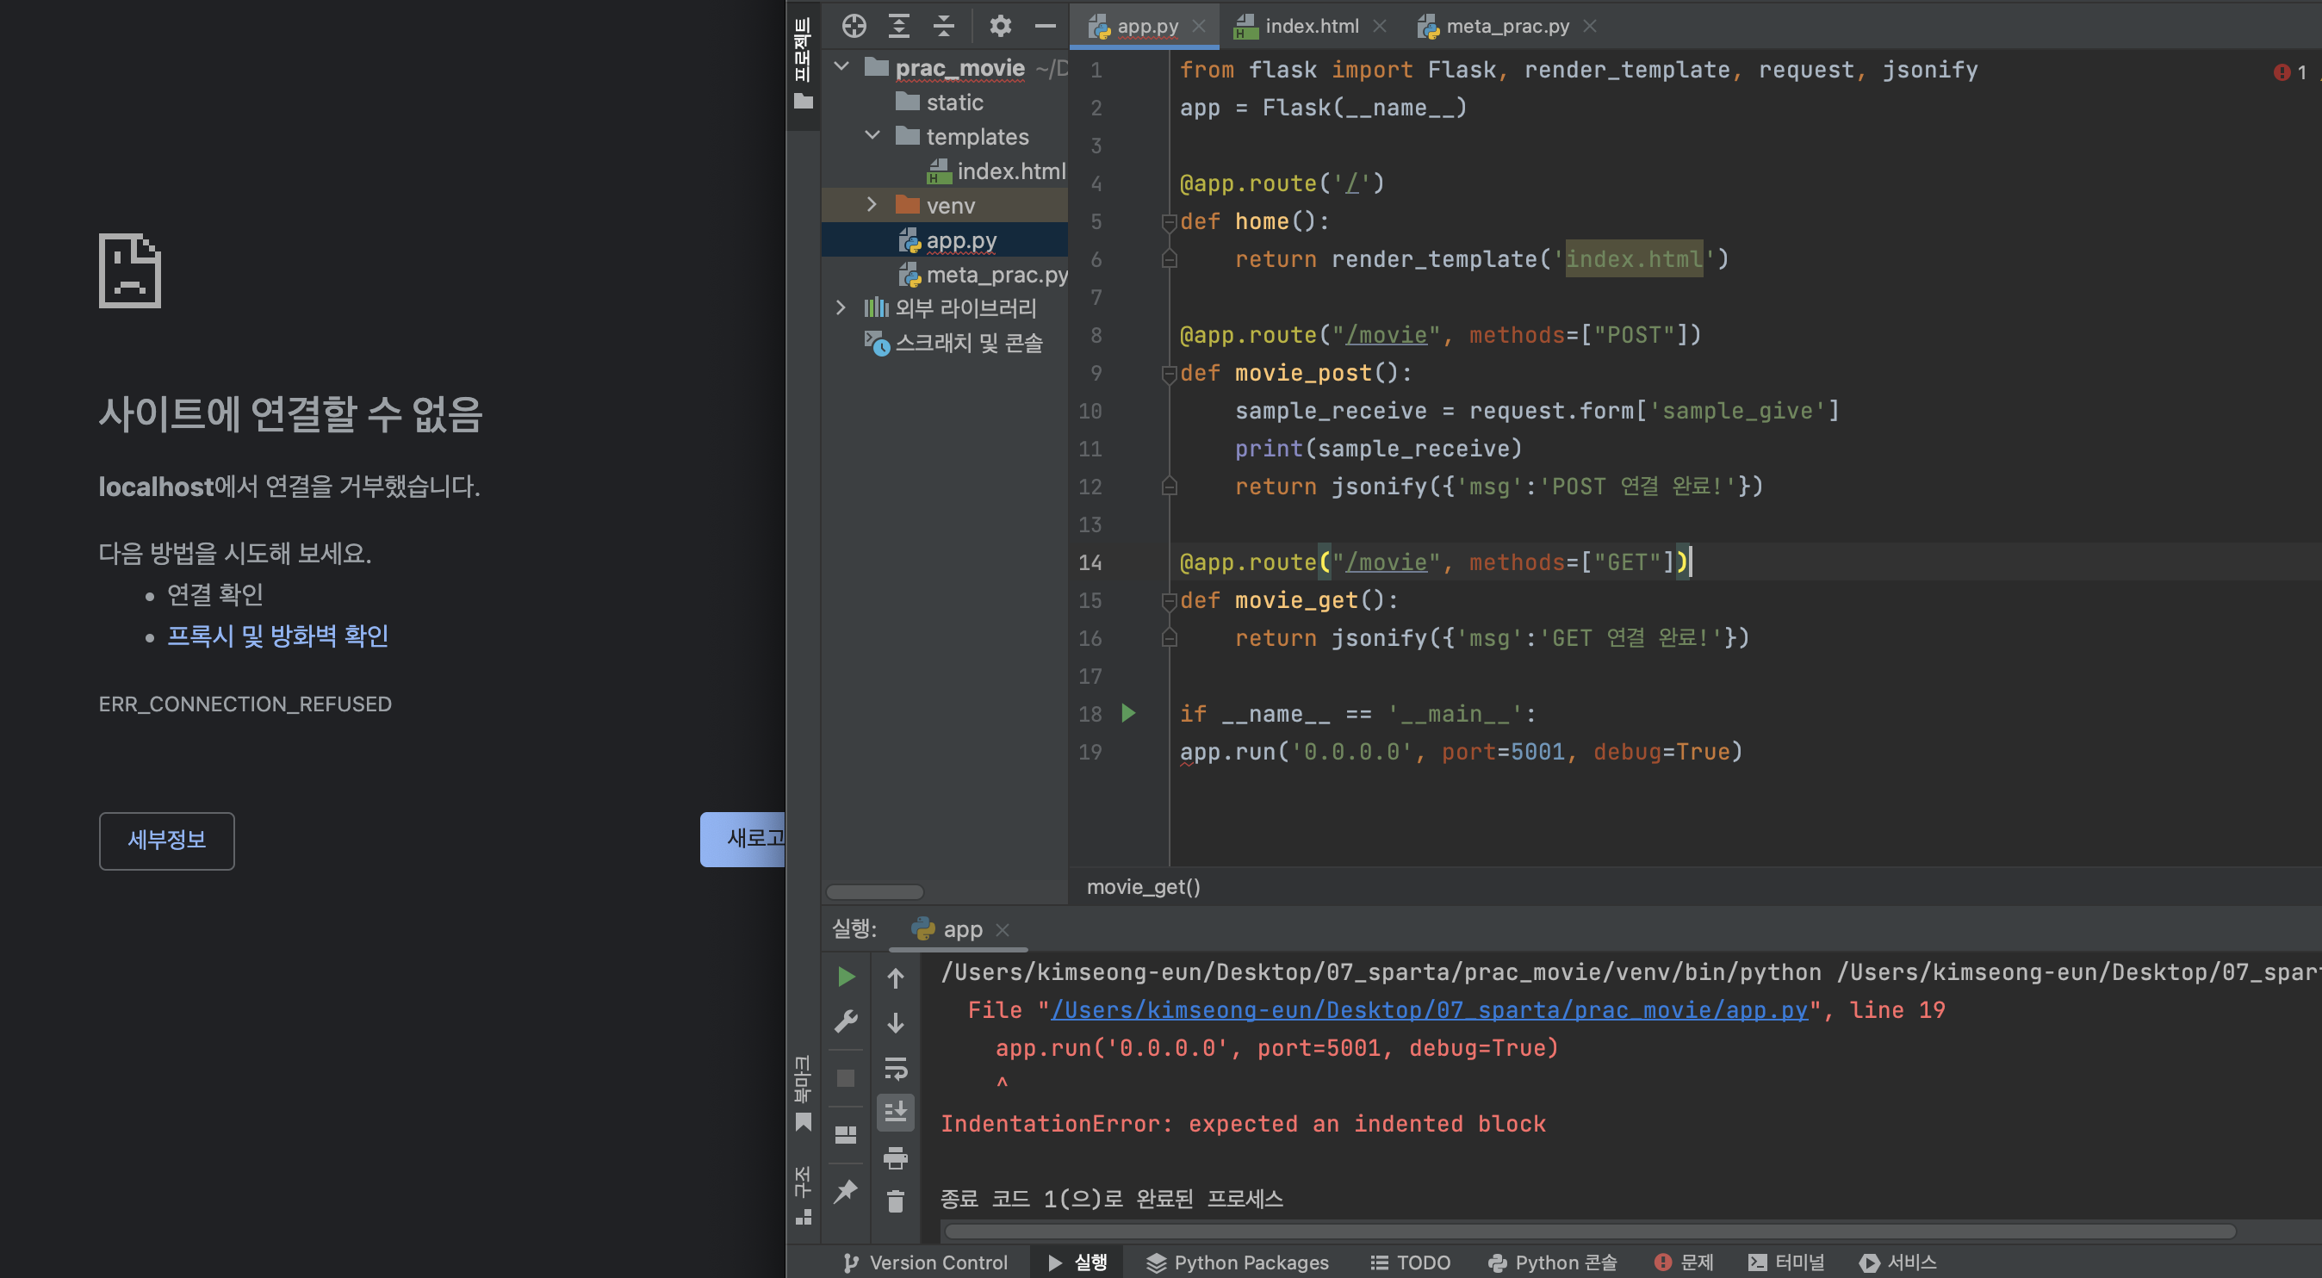Open the 서비스 tool window

click(1898, 1262)
